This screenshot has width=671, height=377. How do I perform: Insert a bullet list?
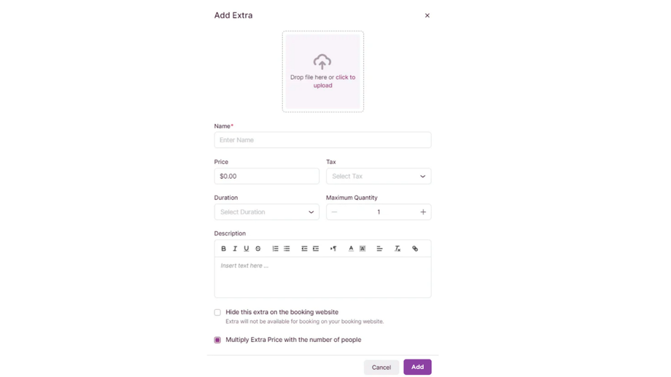[287, 249]
